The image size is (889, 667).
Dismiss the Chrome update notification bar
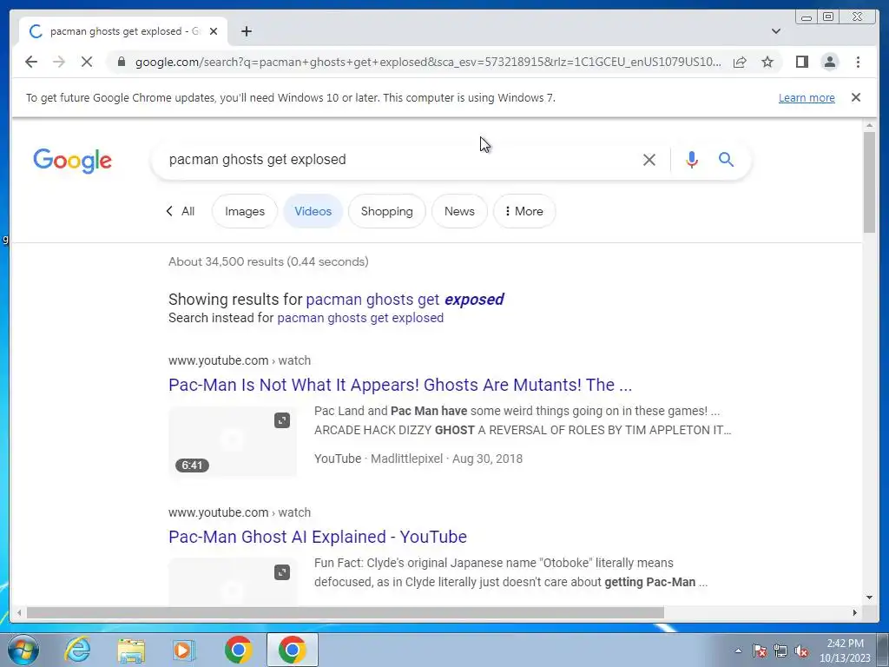click(x=855, y=97)
